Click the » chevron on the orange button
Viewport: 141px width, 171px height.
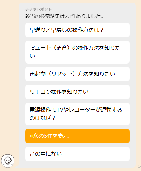pos(31,136)
